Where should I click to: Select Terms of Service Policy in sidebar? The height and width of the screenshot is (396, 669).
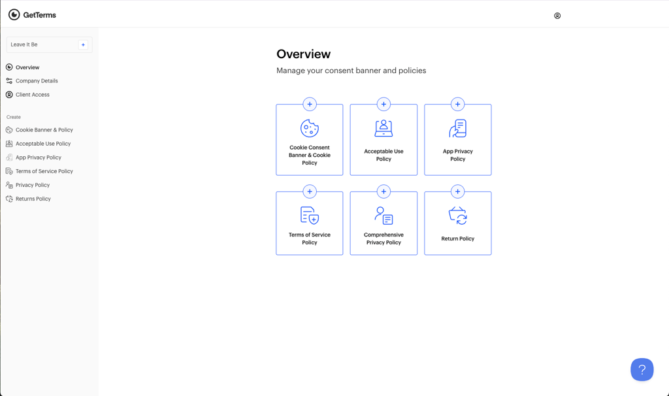coord(44,171)
